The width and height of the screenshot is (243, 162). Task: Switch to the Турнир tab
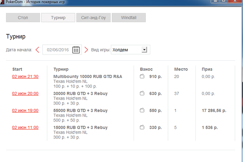58,18
